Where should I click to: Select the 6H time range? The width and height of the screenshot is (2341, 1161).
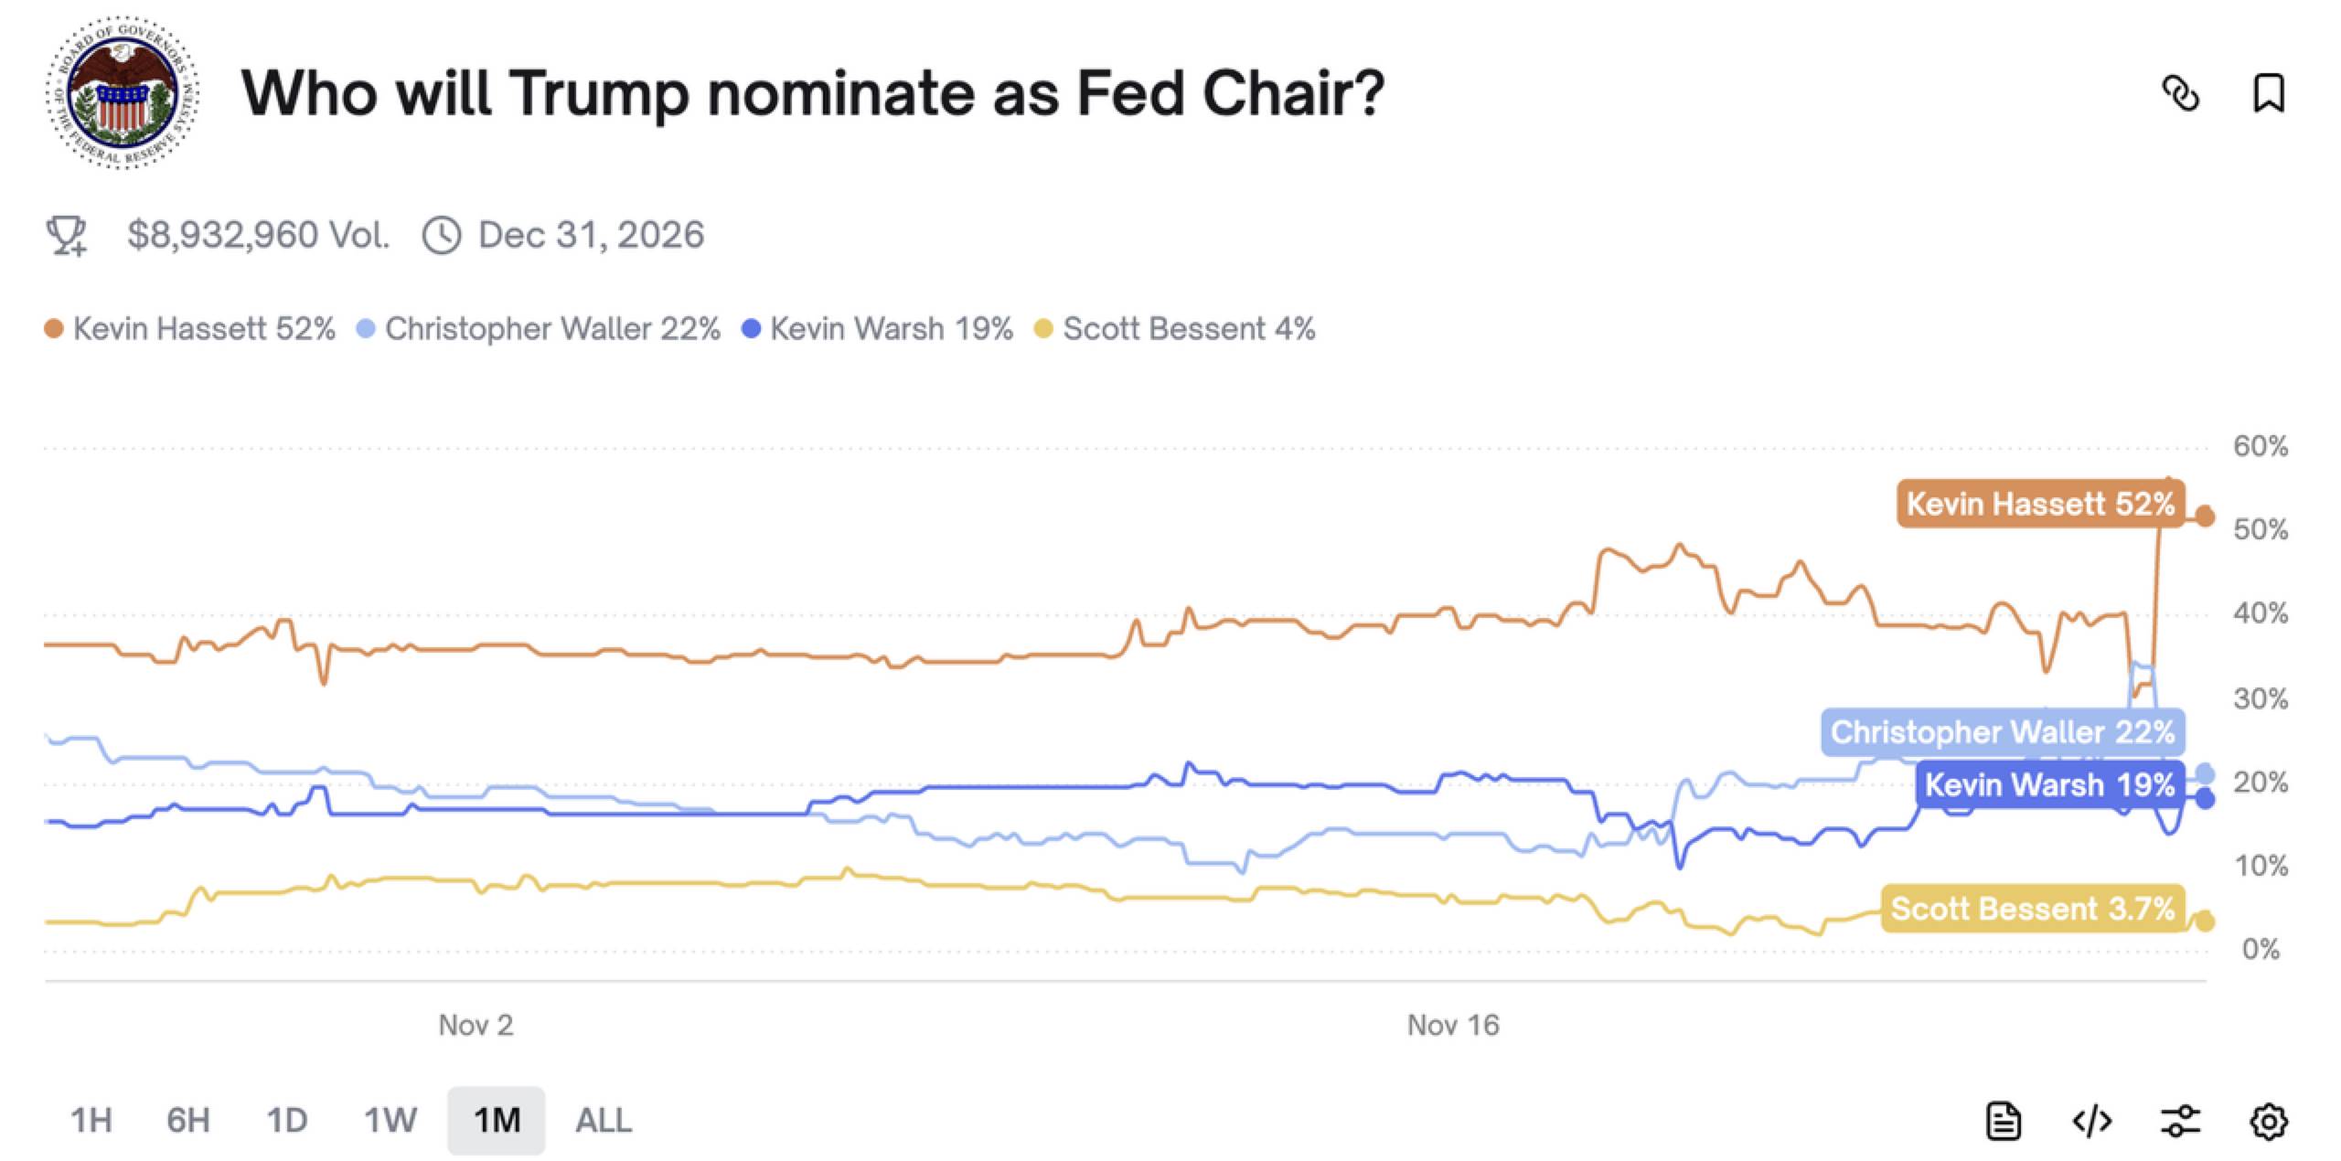187,1120
